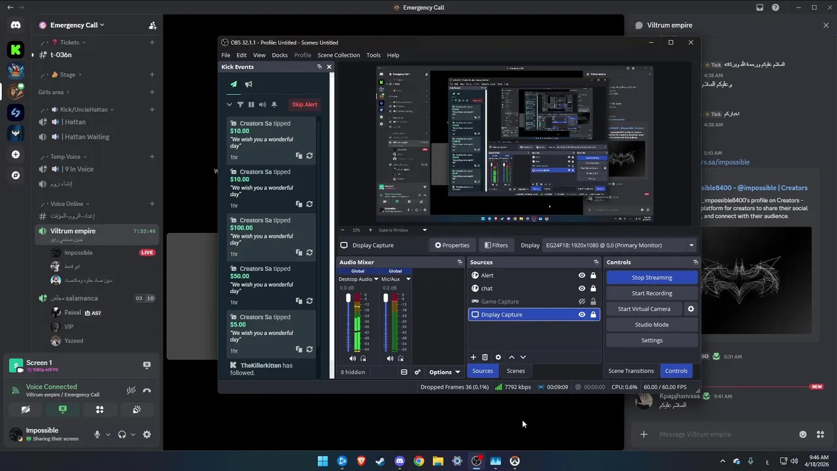Viewport: 837px width, 471px height.
Task: Switch to the Scenes tab
Action: (x=516, y=371)
